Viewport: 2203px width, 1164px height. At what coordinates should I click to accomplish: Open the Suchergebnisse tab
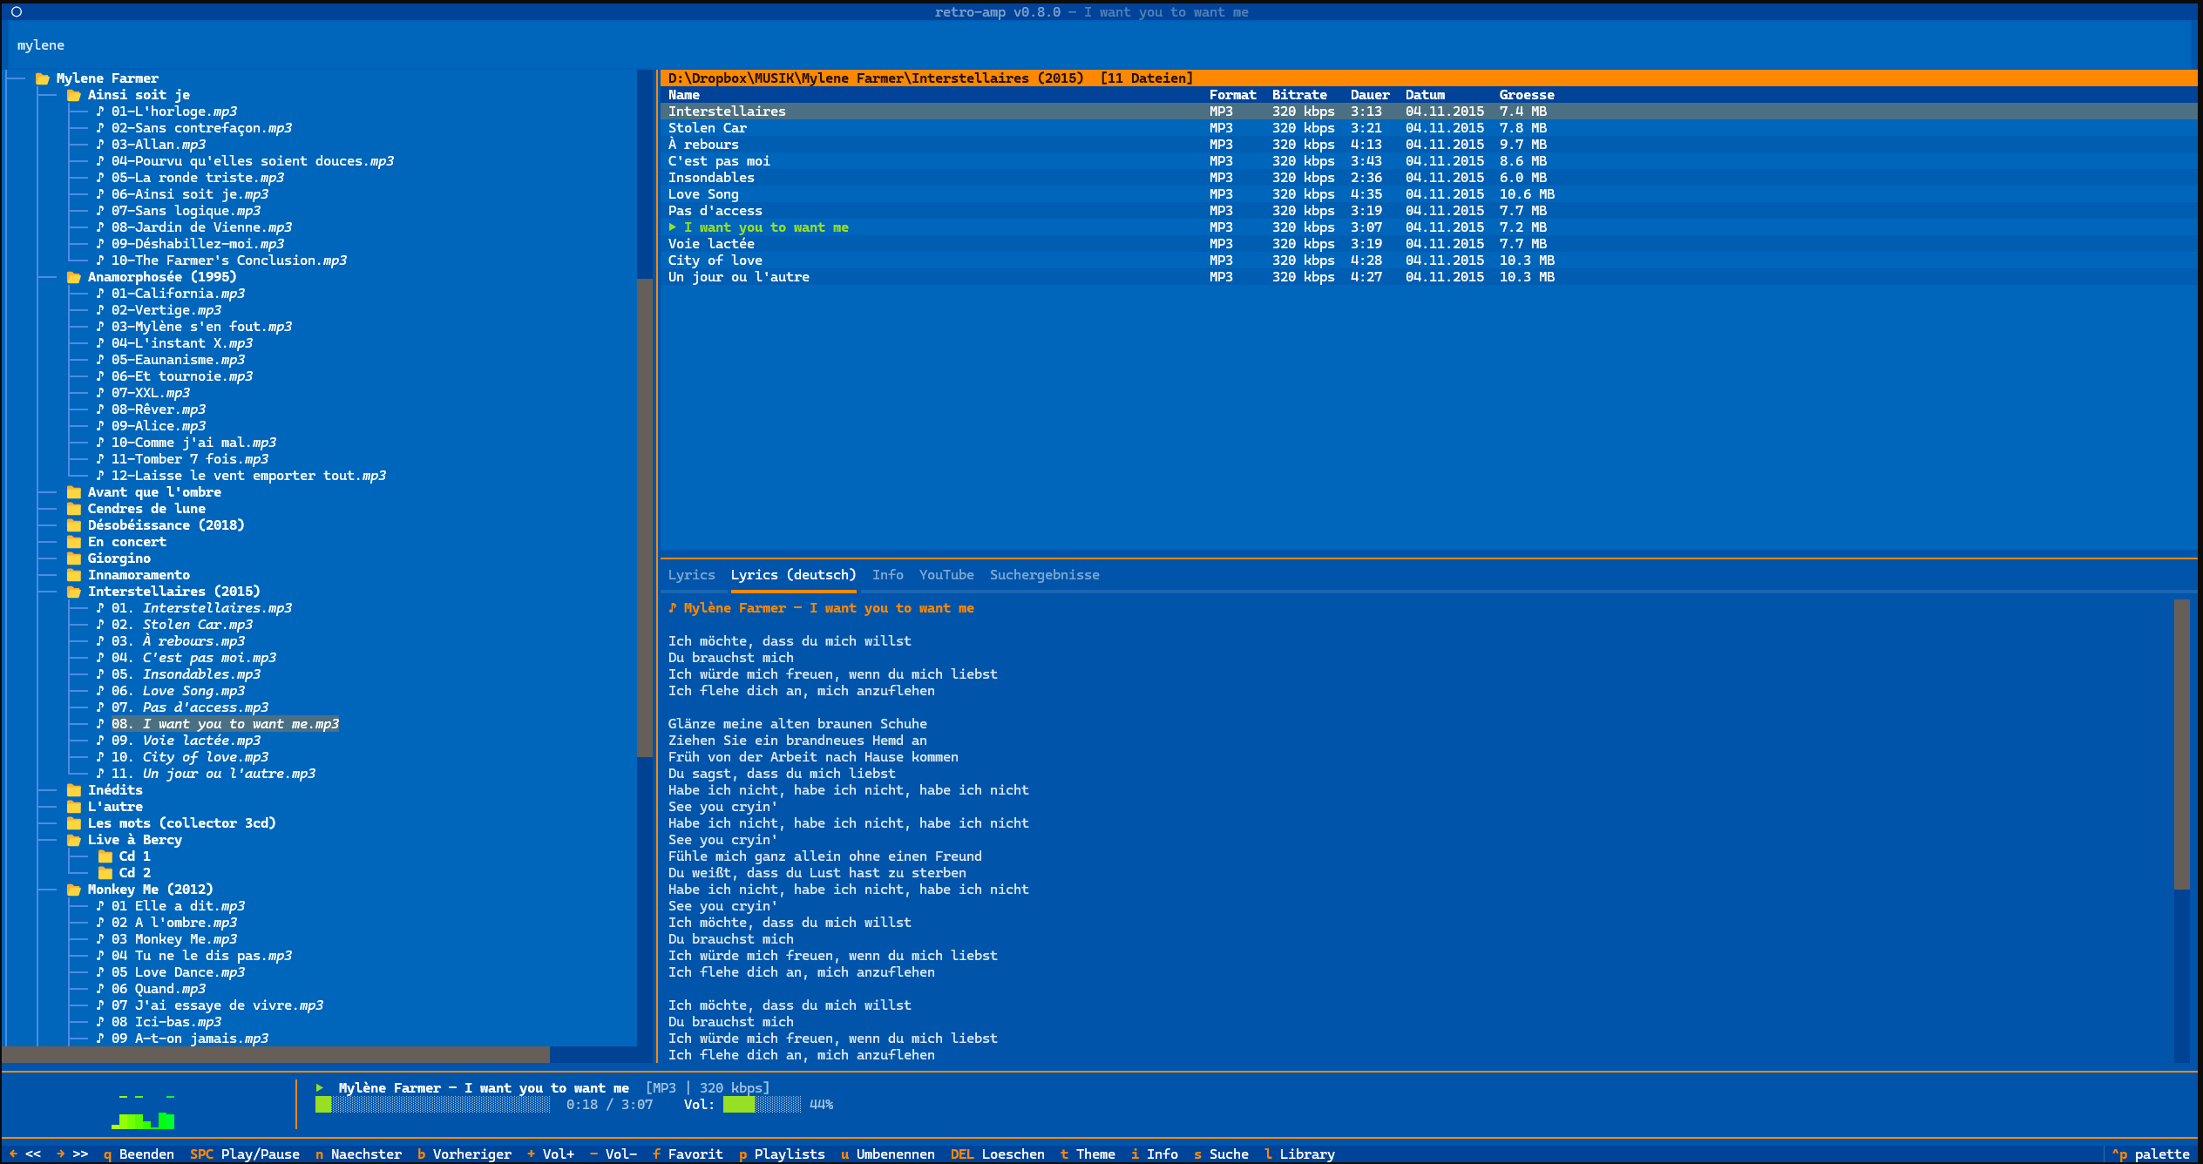click(x=1044, y=575)
